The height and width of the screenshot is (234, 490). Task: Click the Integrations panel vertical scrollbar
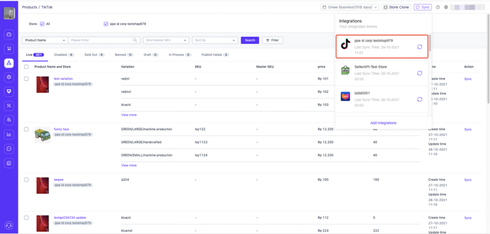[x=430, y=43]
